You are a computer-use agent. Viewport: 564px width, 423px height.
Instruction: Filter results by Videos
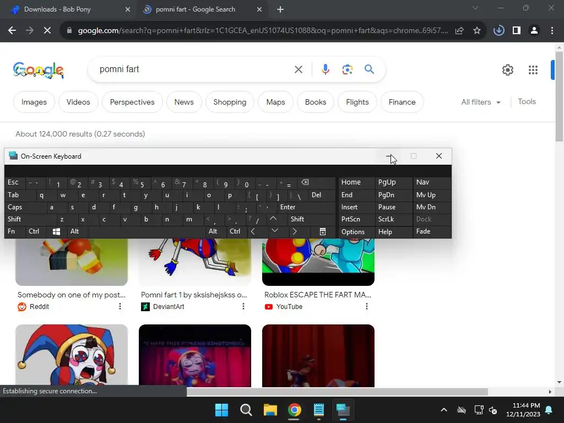click(x=78, y=102)
